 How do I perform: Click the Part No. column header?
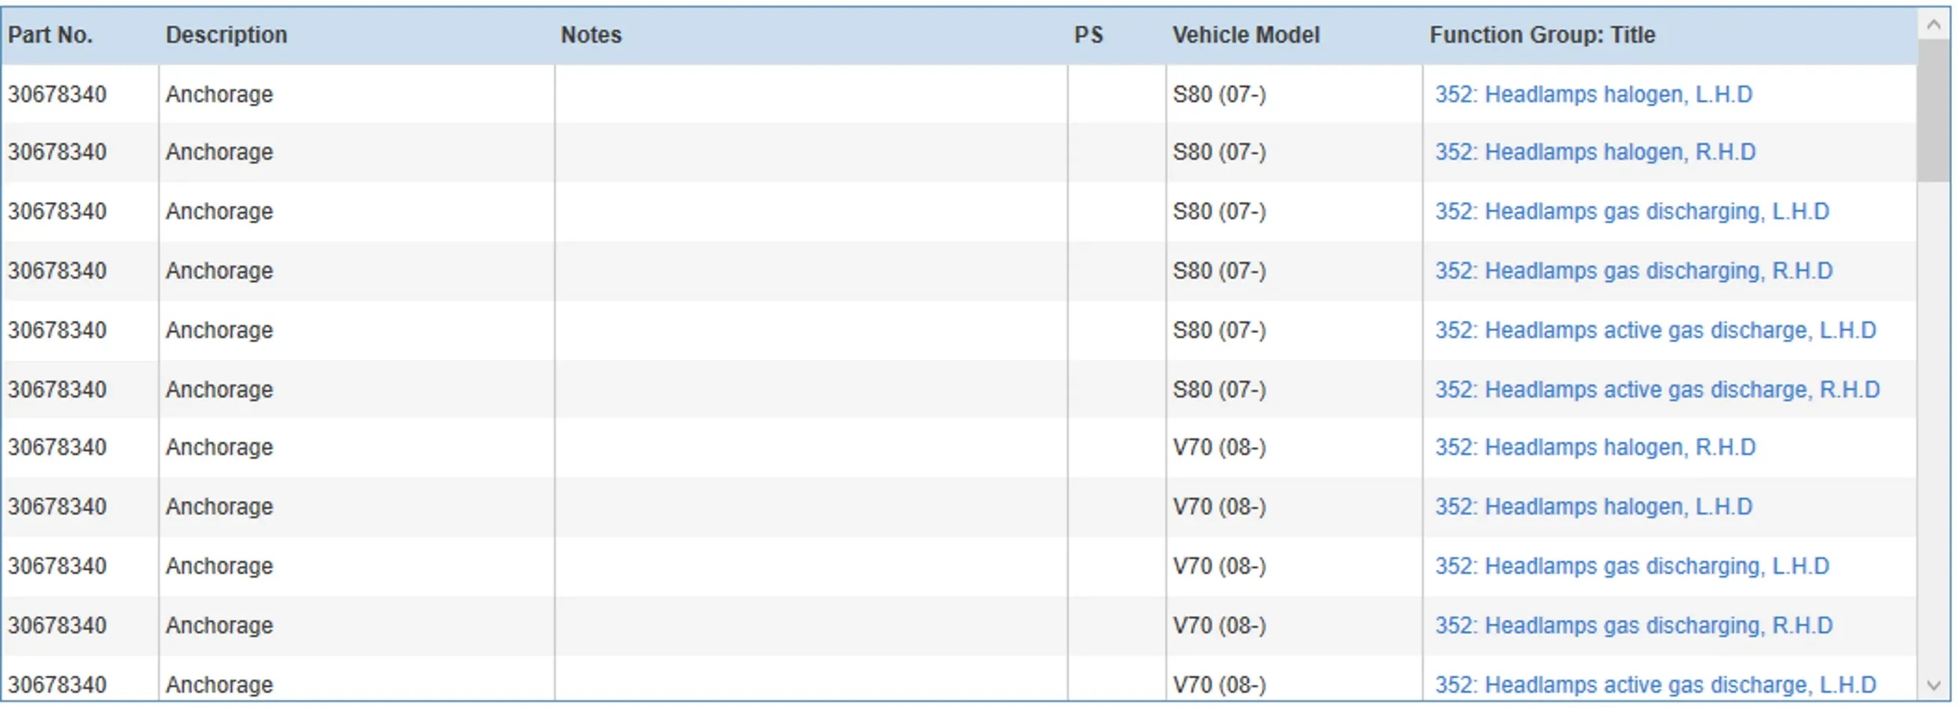(x=50, y=35)
